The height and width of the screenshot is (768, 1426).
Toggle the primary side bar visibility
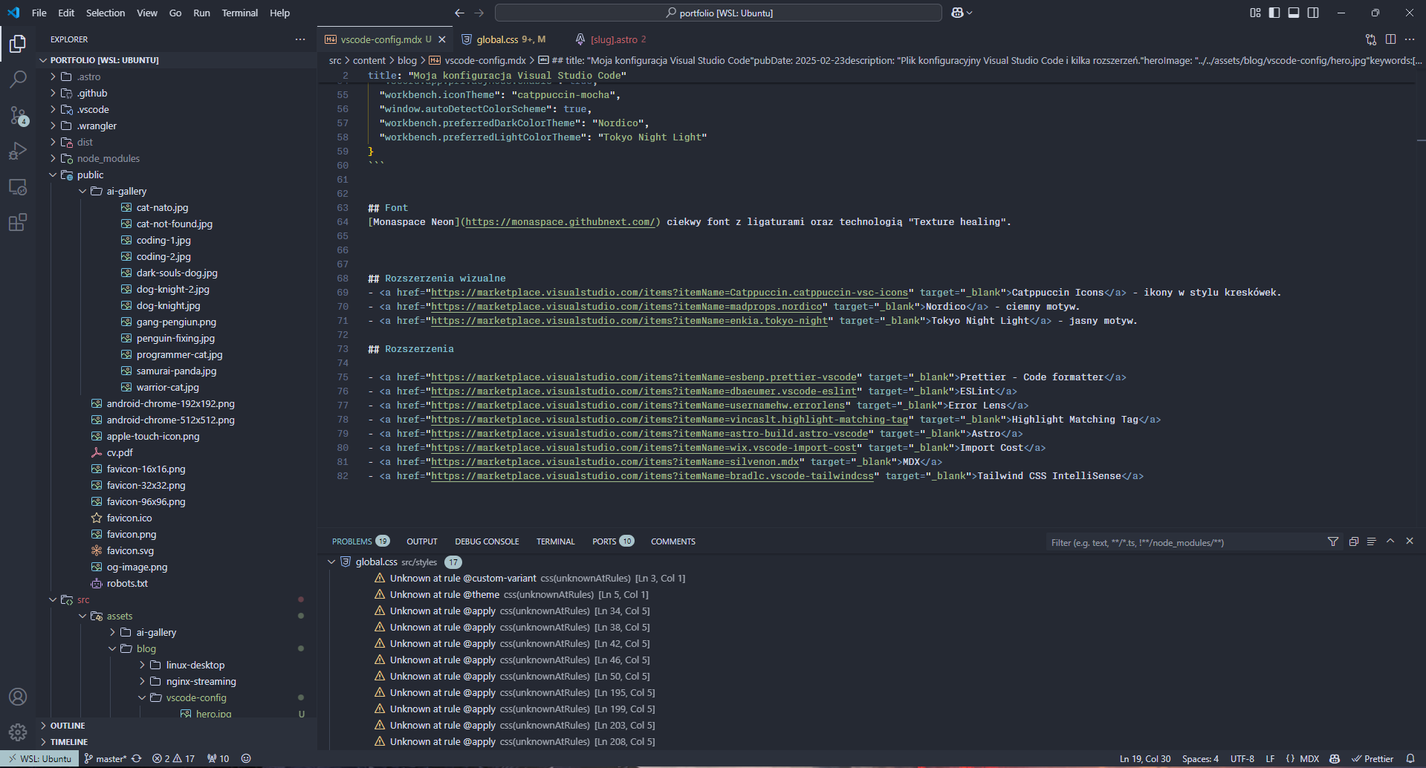click(x=1274, y=13)
